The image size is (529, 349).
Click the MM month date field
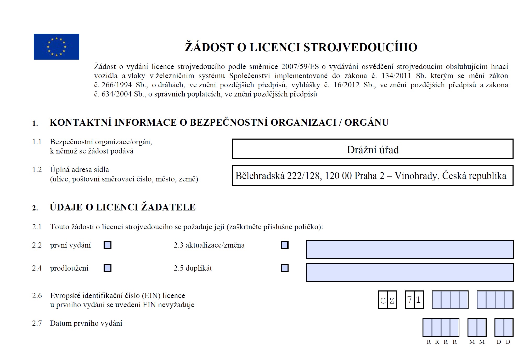(x=477, y=327)
